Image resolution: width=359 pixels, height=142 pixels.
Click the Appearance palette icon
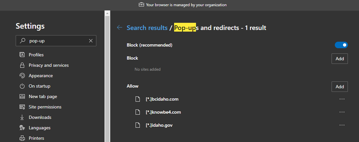click(x=22, y=76)
